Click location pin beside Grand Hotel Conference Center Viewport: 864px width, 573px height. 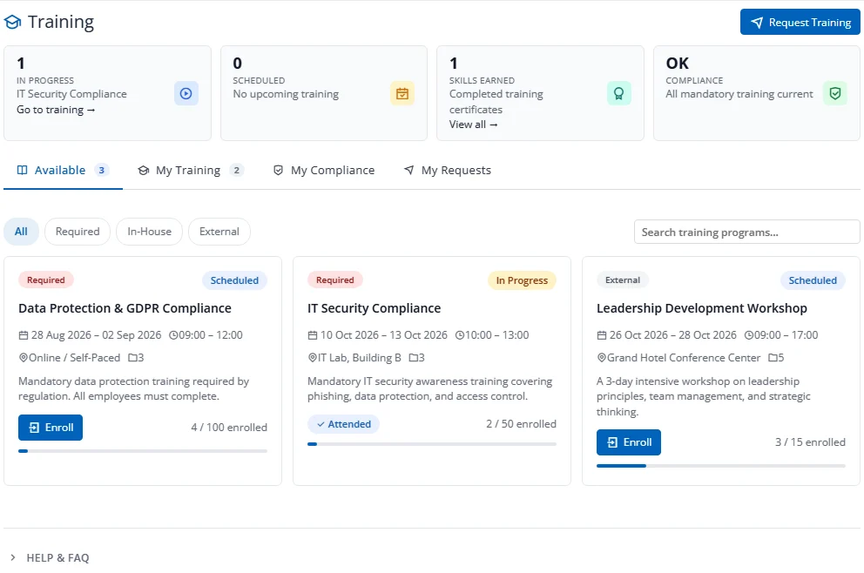click(602, 358)
